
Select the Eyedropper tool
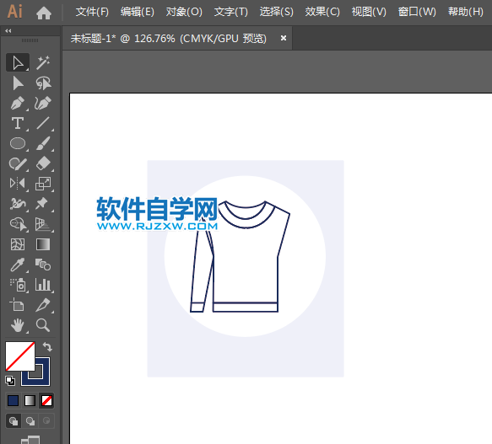tap(18, 265)
